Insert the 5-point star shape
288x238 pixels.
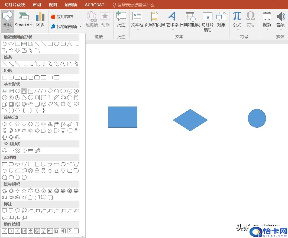click(x=24, y=191)
